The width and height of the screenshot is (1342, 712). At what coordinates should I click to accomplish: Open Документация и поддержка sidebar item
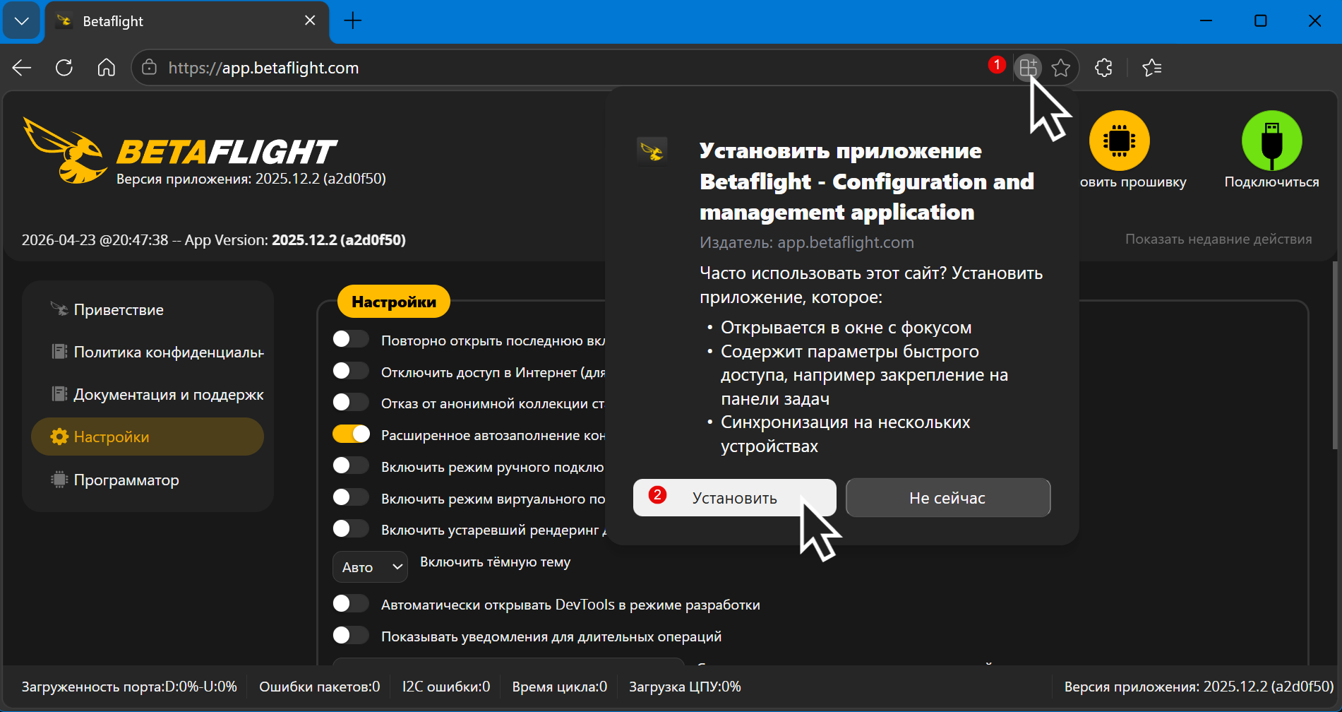[x=168, y=395]
